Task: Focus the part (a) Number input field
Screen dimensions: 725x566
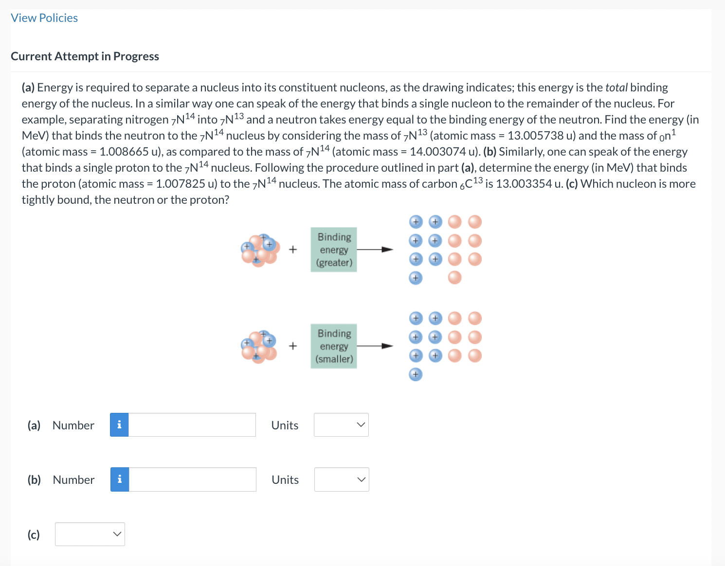Action: [192, 425]
